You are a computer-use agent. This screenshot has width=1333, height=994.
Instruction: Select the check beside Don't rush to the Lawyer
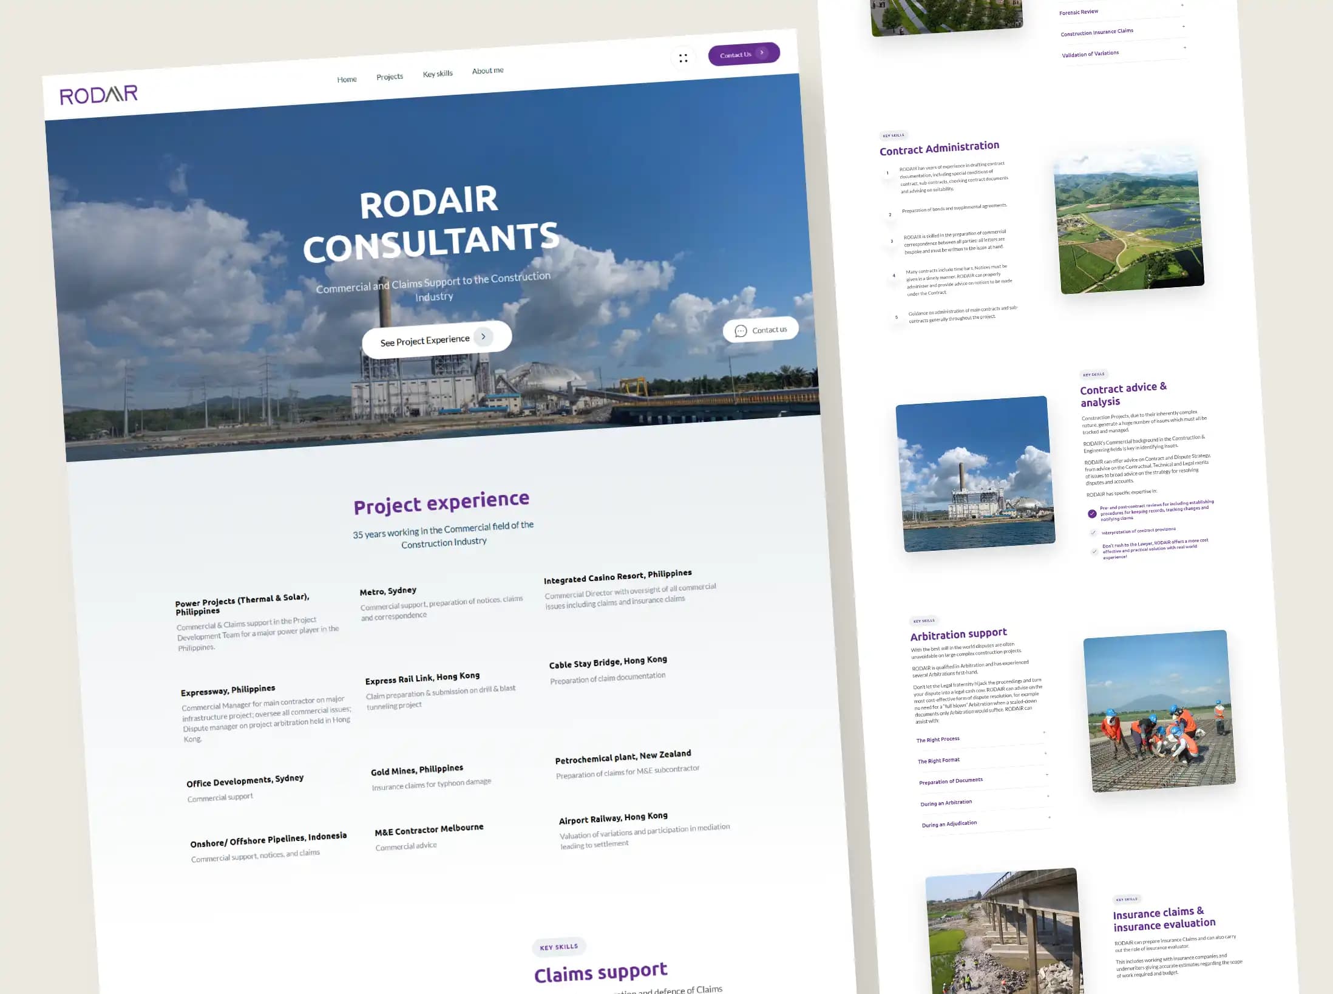(x=1094, y=551)
